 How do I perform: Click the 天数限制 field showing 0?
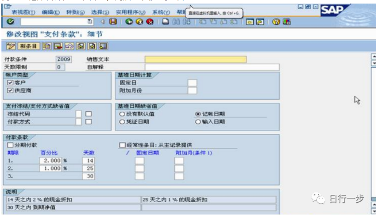pyautogui.click(x=60, y=67)
